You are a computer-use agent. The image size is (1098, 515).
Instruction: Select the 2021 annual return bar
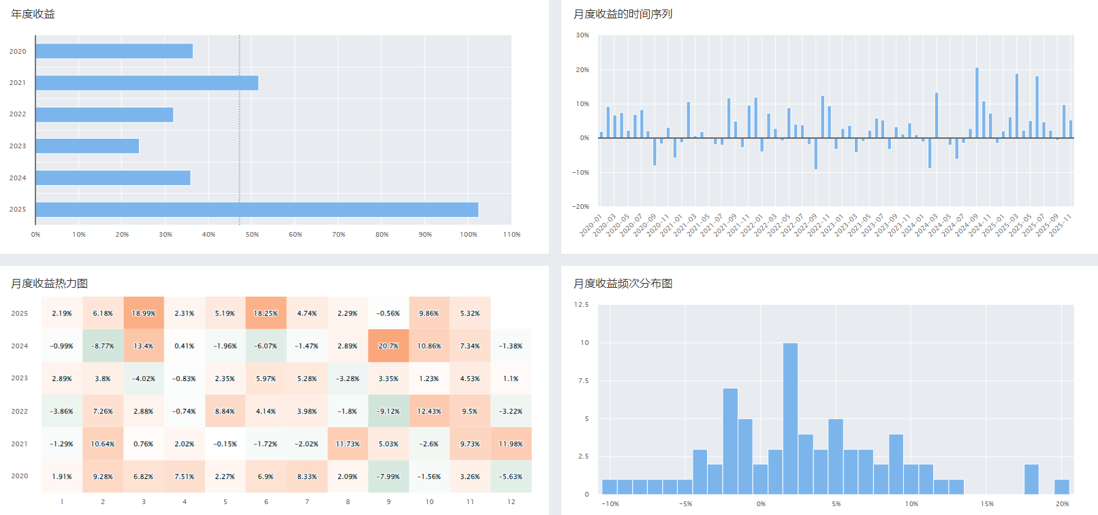(x=146, y=83)
